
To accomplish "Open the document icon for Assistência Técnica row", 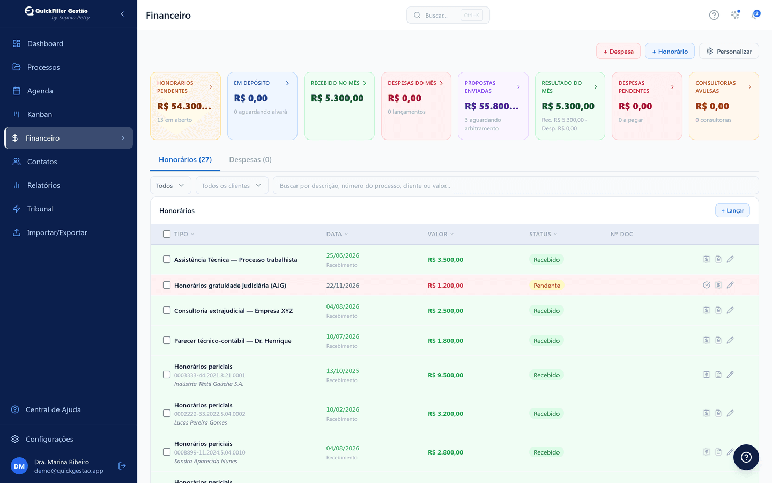I will (718, 259).
